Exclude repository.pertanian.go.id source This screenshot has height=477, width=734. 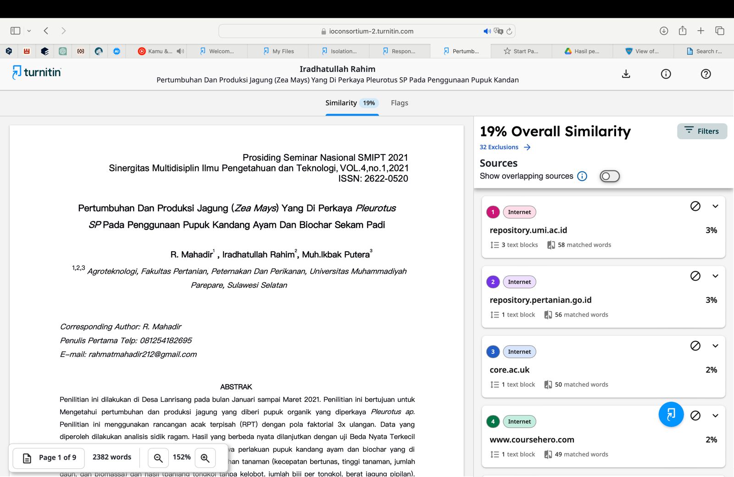(695, 276)
